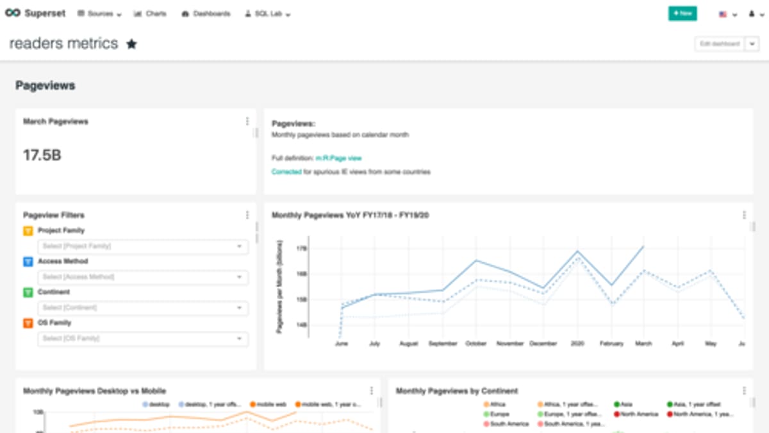Open Monthly Pageviews YoY options menu
769x433 pixels.
click(x=744, y=216)
